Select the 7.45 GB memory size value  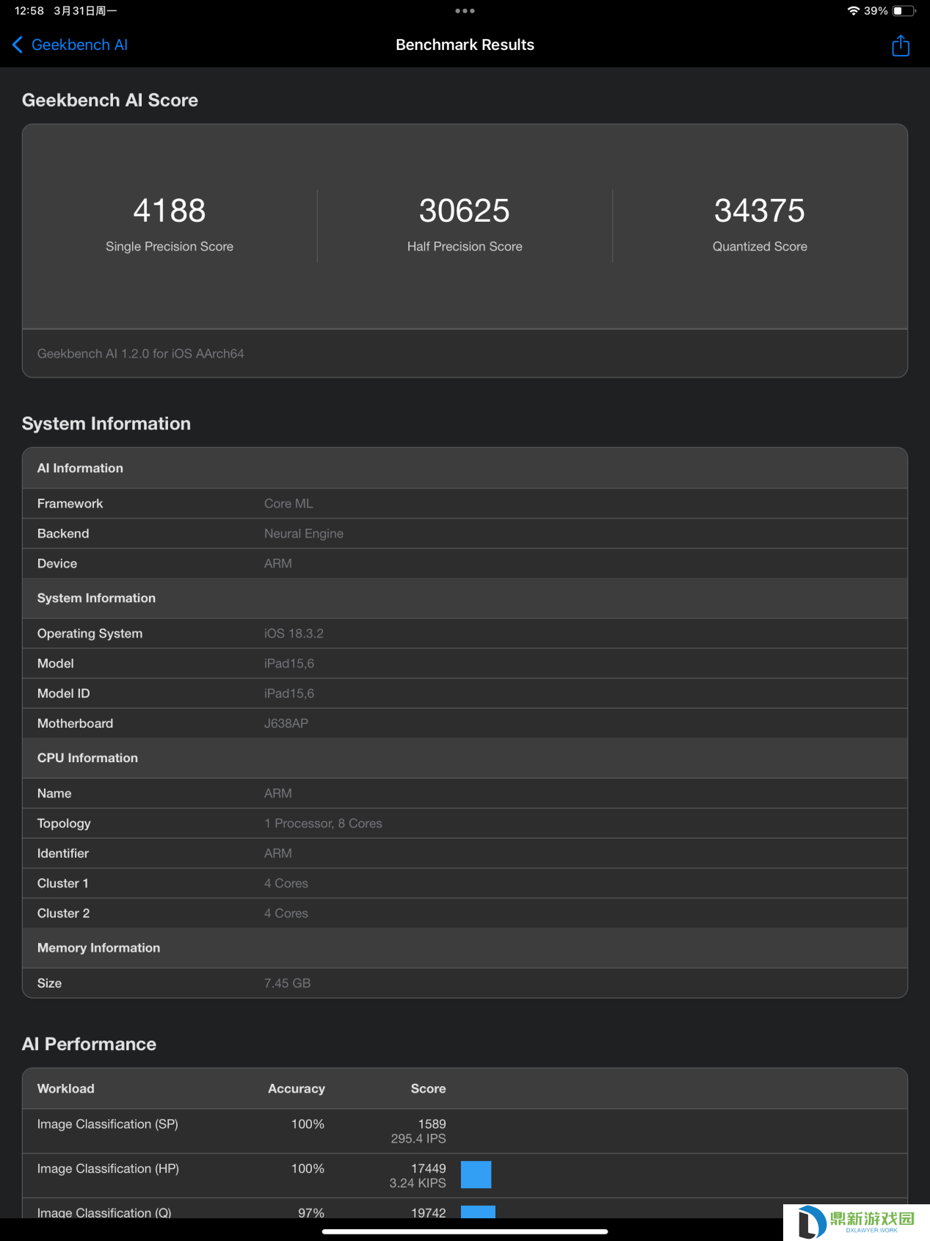click(x=287, y=984)
